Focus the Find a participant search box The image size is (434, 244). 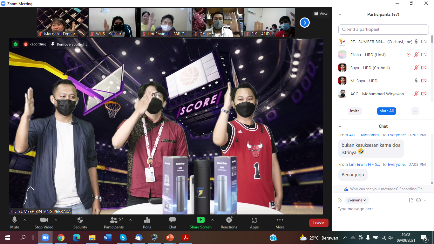tap(383, 30)
